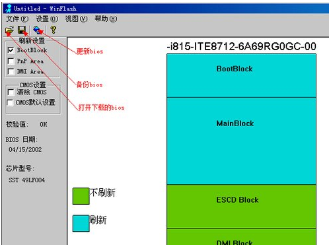Uncheck the BootBlock checkbox
Viewport: 329px width, 245px height.
pyautogui.click(x=11, y=50)
